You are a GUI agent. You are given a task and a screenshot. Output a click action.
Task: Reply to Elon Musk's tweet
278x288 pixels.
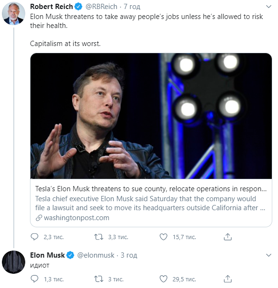coord(34,279)
